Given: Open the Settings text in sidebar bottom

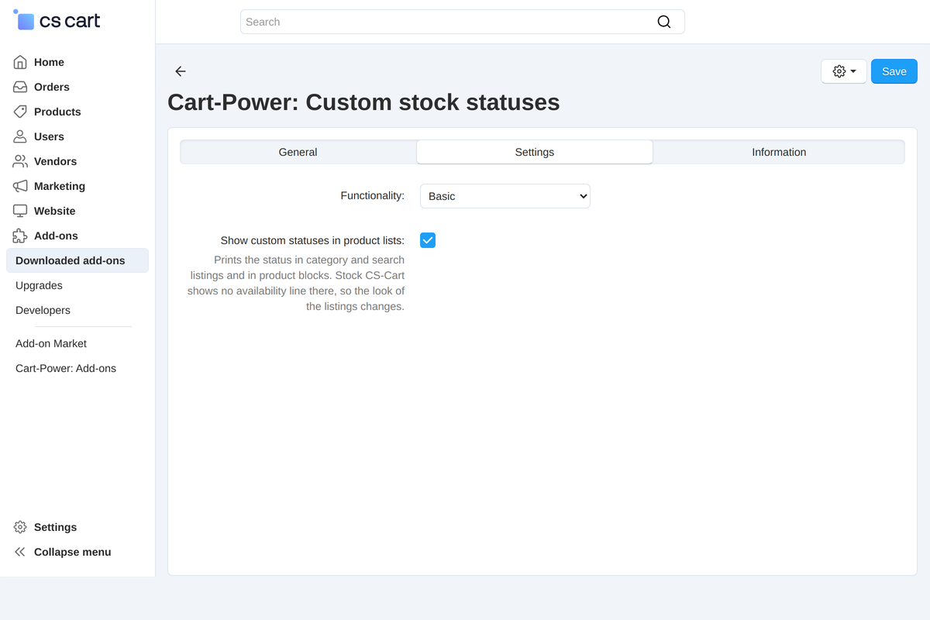Looking at the screenshot, I should pyautogui.click(x=55, y=527).
